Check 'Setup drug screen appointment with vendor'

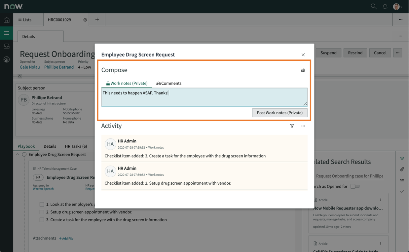pos(42,212)
